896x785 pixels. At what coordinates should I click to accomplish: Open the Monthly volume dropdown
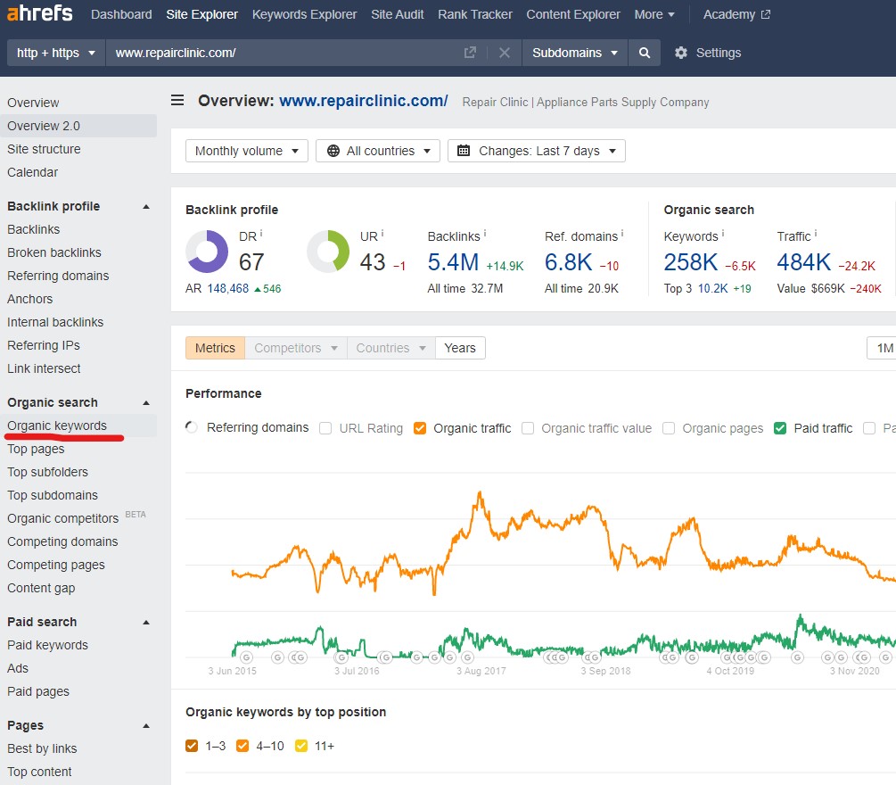coord(247,151)
